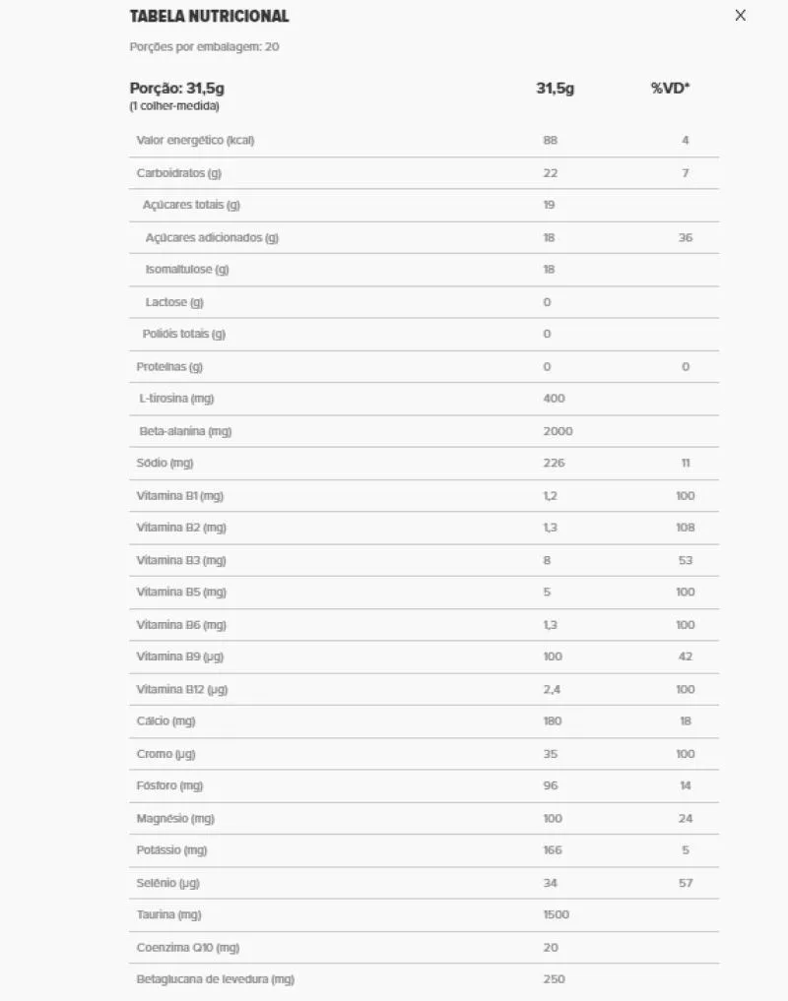Click the Cálcio (mg) row label
Screen dimensions: 788x1001
click(165, 721)
